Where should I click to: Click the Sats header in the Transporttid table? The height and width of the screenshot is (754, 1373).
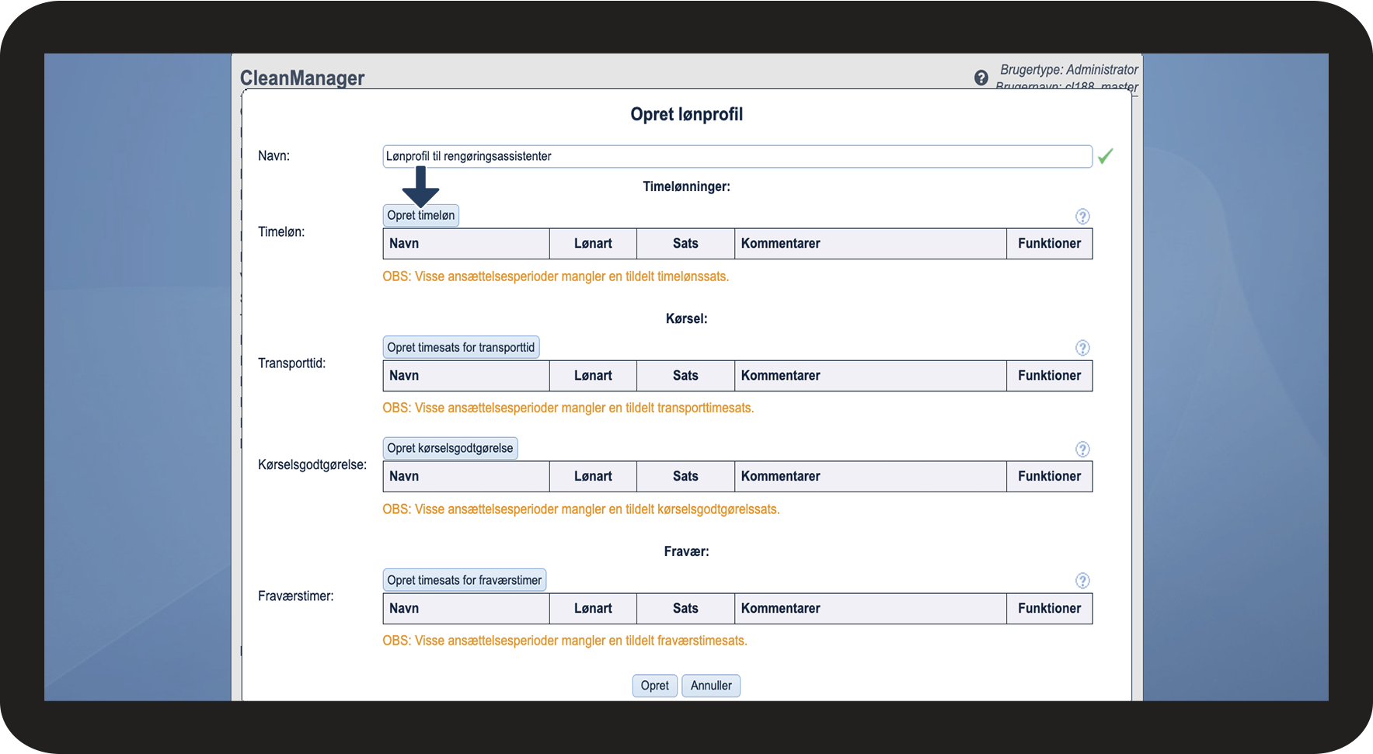[685, 376]
